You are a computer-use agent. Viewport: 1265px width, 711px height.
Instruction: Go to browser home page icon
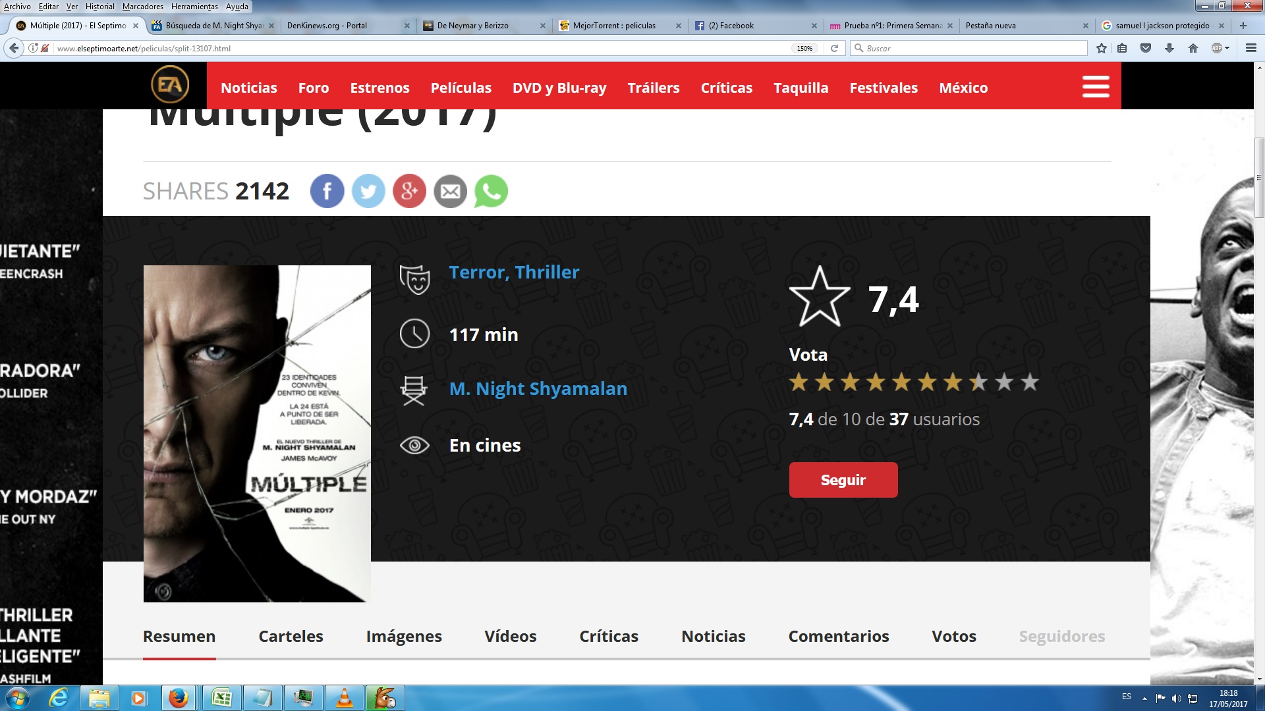1193,48
